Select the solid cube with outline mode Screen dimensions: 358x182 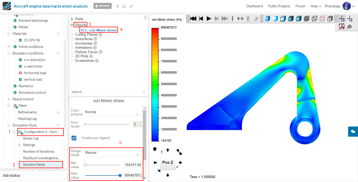point(283,19)
